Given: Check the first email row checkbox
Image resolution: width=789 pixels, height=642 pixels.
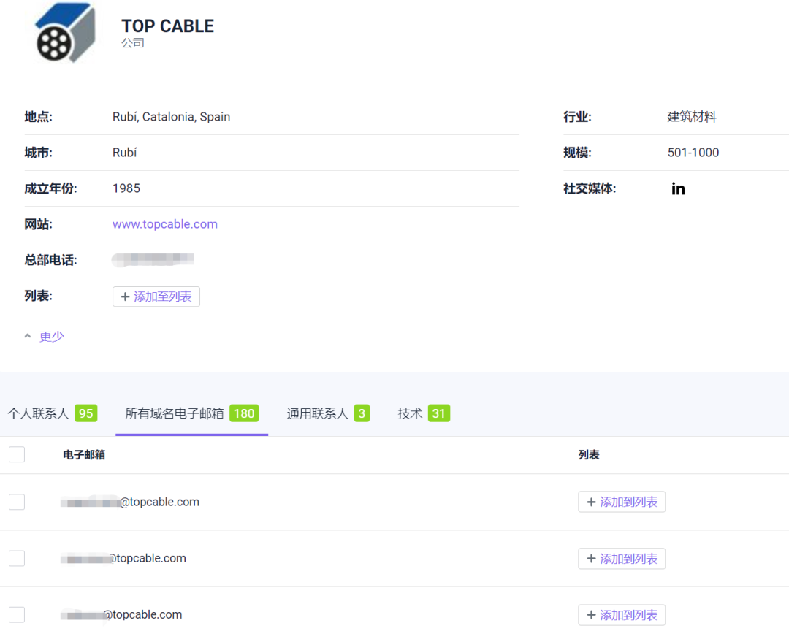Looking at the screenshot, I should (17, 502).
